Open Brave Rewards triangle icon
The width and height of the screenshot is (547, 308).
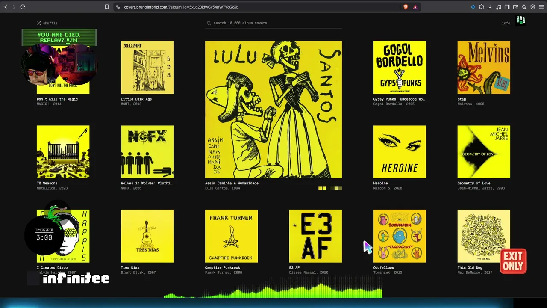415,7
